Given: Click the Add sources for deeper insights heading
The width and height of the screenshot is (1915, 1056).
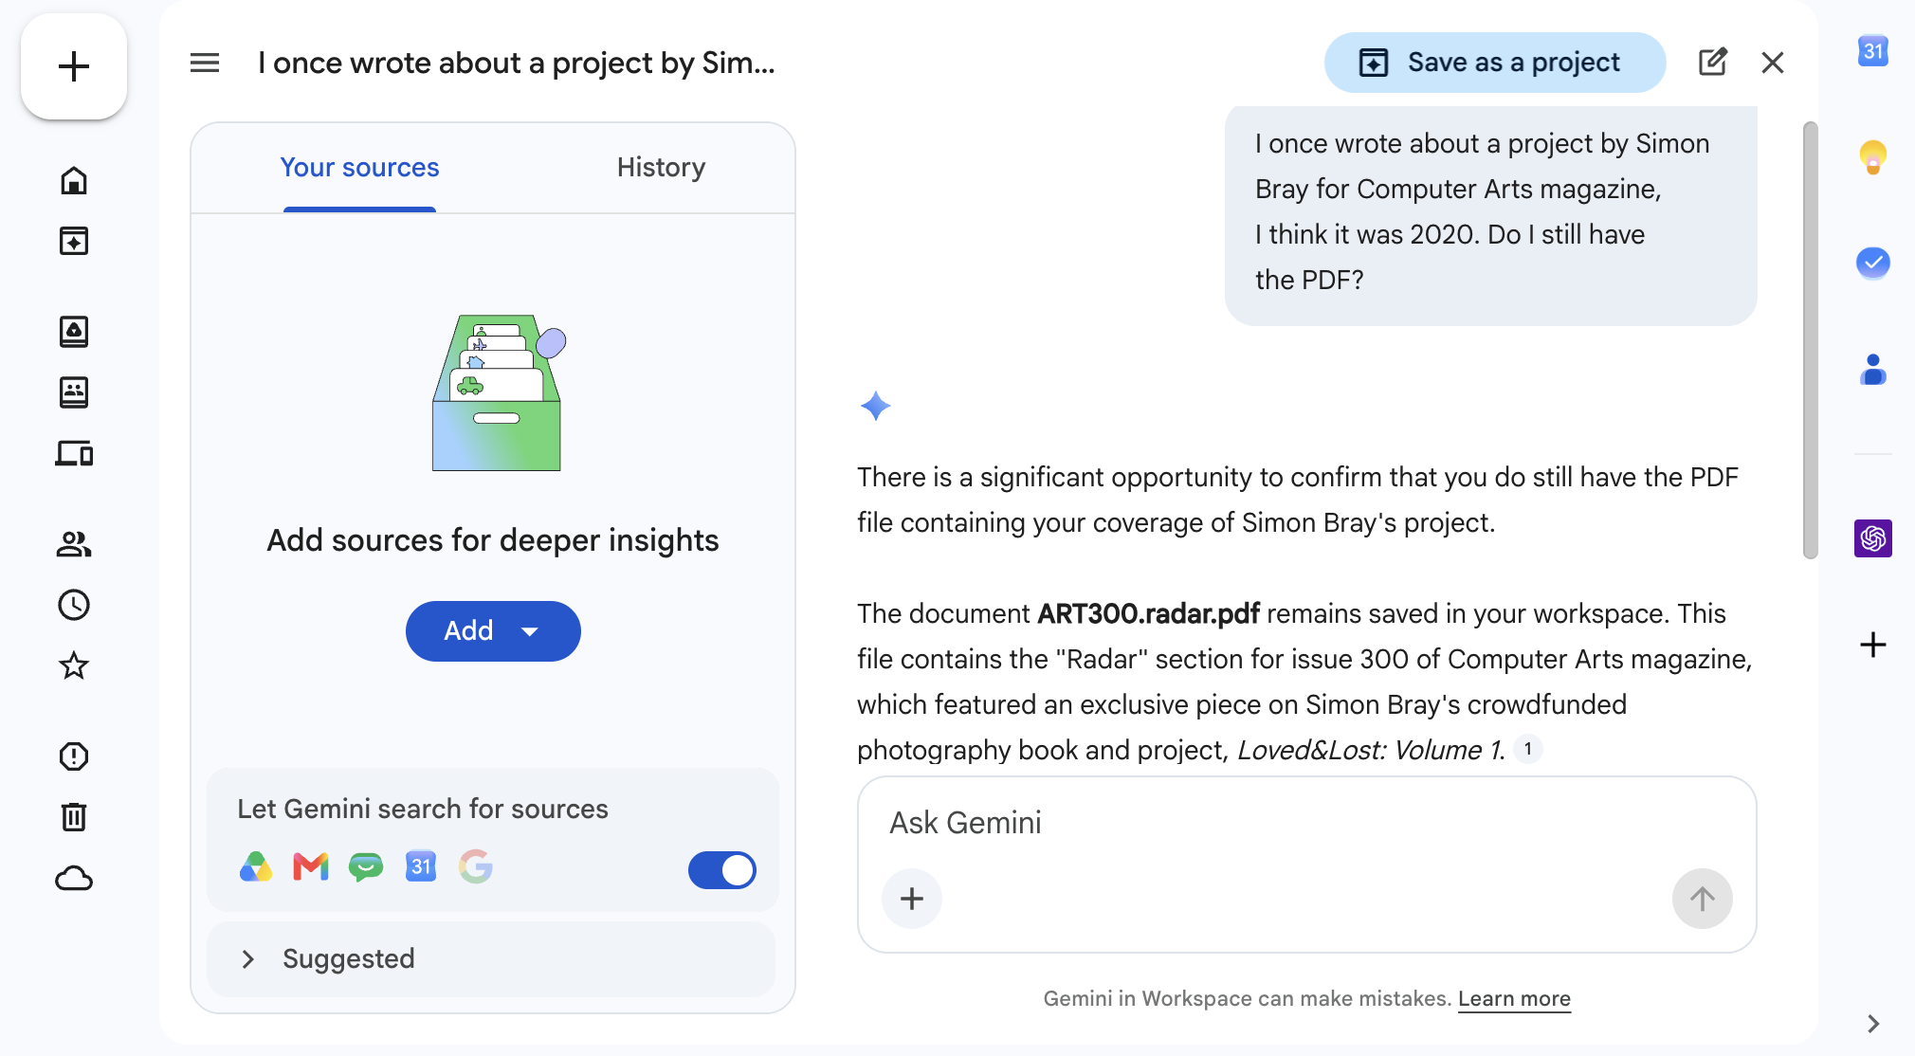Looking at the screenshot, I should coord(493,540).
